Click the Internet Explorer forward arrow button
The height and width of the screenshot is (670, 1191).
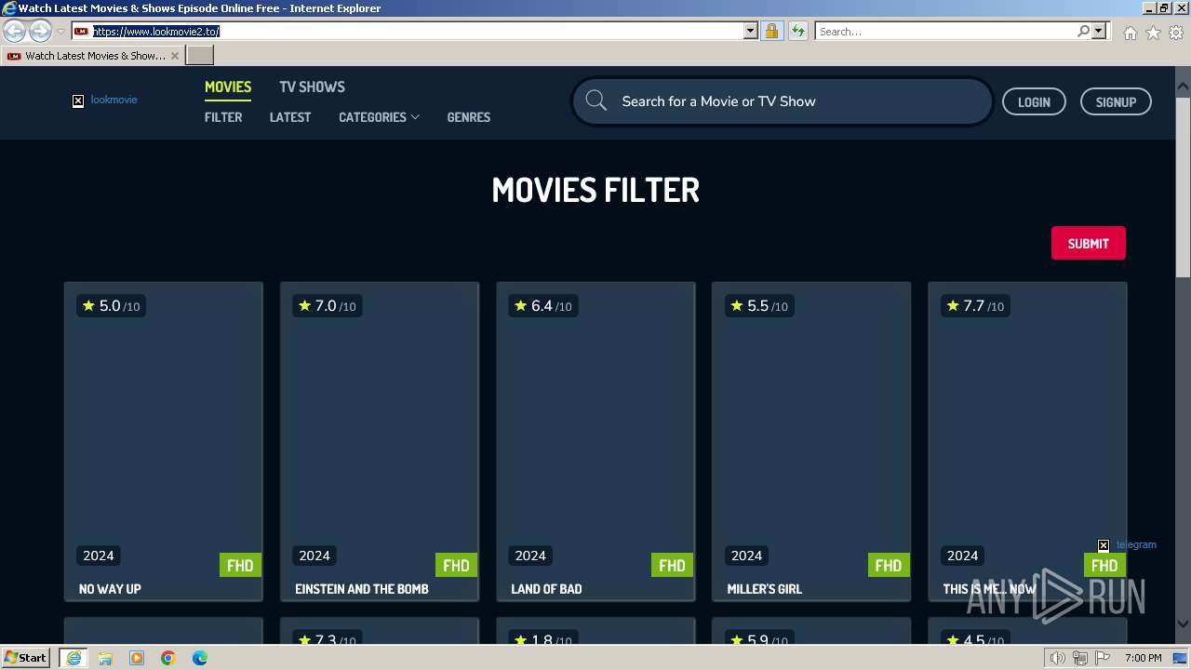40,31
